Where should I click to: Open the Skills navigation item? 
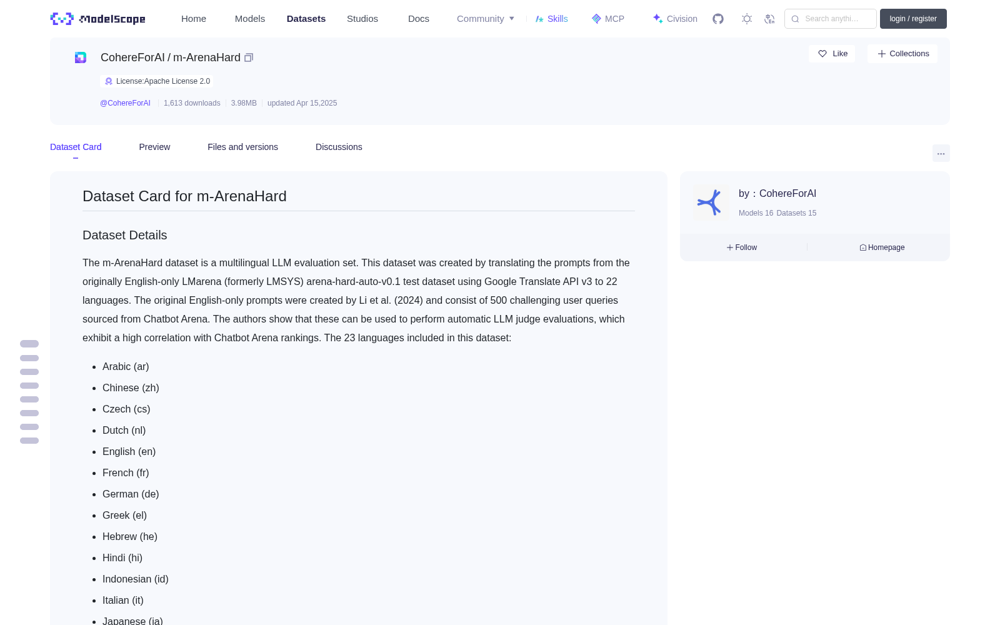(551, 19)
